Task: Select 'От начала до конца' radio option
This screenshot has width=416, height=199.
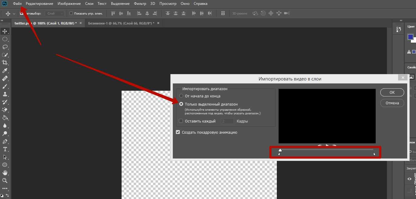Action: [x=181, y=96]
